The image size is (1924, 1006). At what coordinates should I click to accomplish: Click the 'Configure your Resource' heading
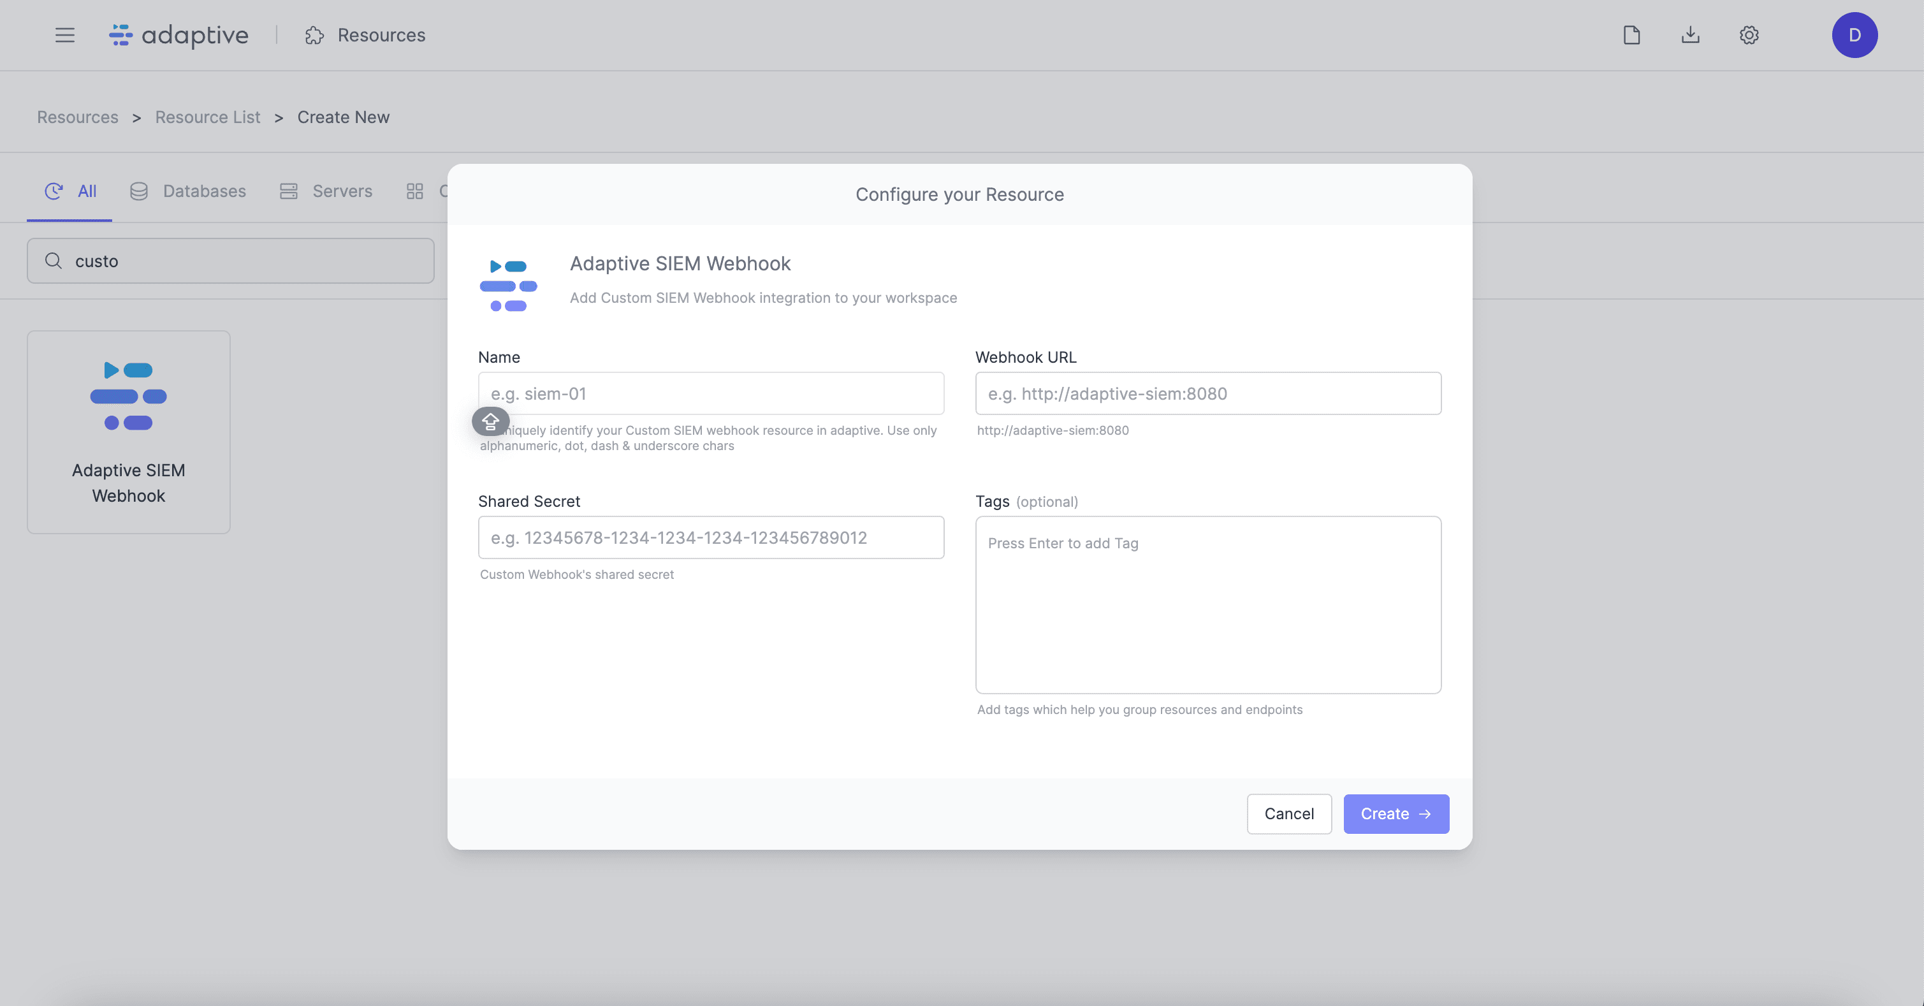tap(959, 194)
